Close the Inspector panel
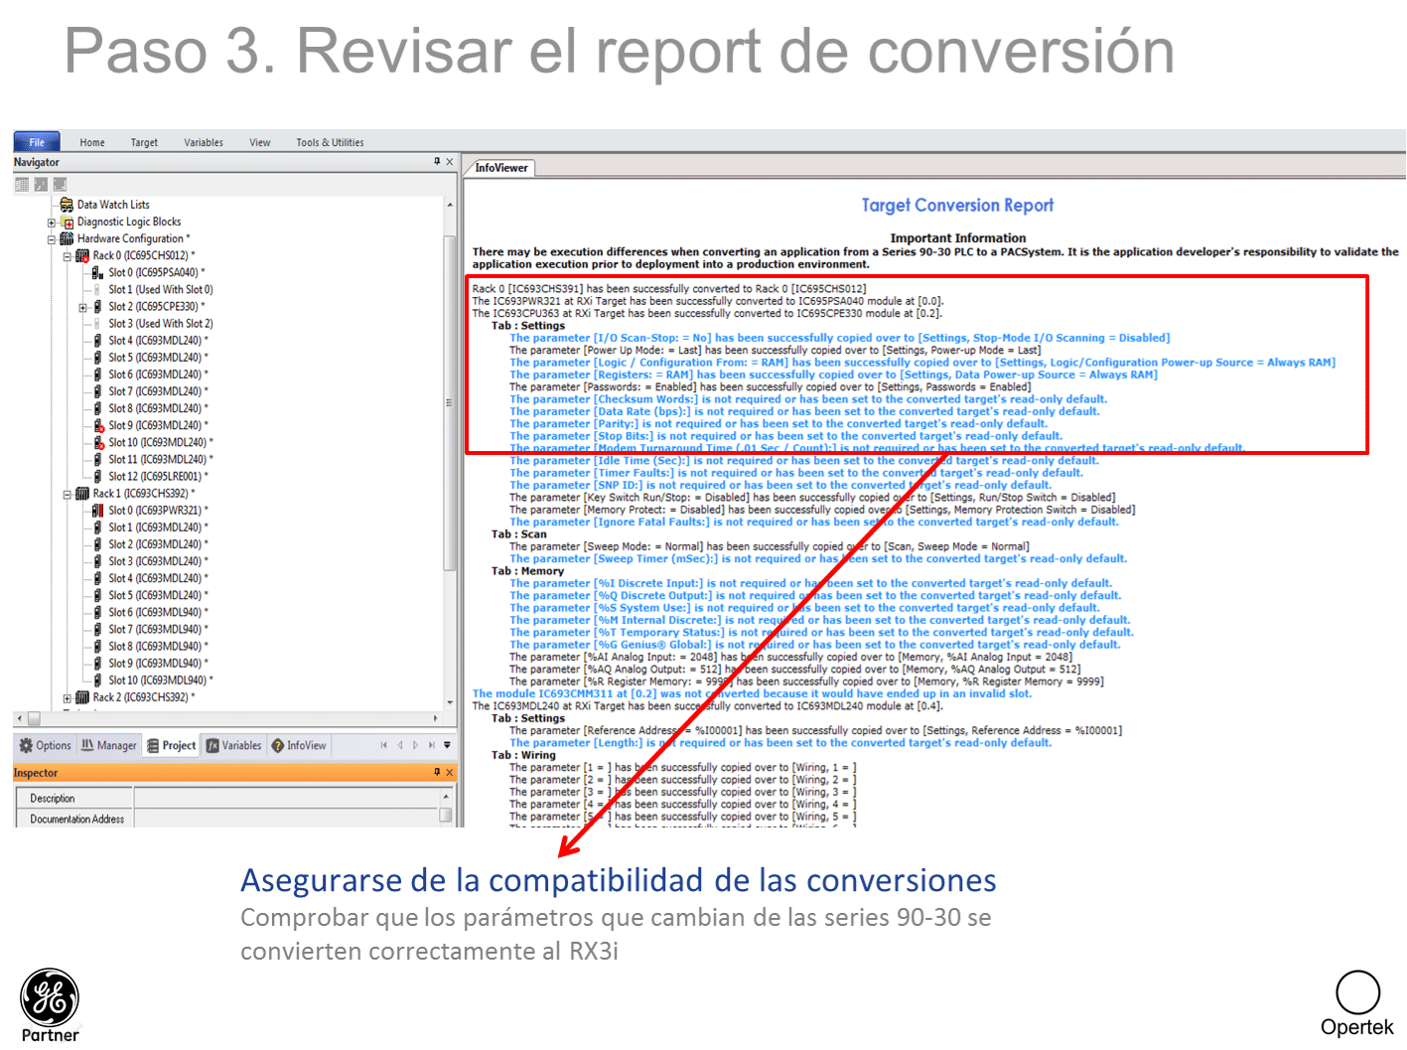 tap(449, 772)
